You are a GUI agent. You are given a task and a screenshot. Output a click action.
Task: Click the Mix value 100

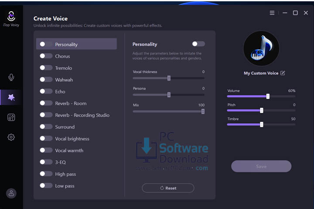pyautogui.click(x=201, y=105)
